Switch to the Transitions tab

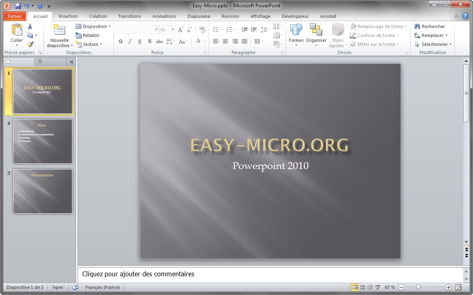pyautogui.click(x=129, y=16)
